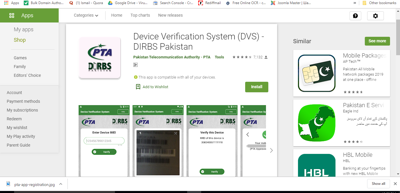400x193 pixels.
Task: Open the Free Online OCR bookmark
Action: click(246, 3)
